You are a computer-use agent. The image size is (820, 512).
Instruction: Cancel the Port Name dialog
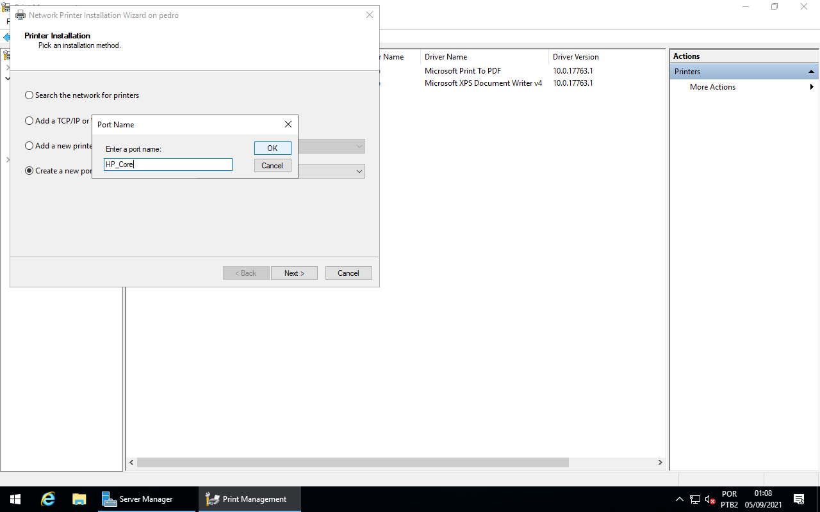pyautogui.click(x=272, y=166)
